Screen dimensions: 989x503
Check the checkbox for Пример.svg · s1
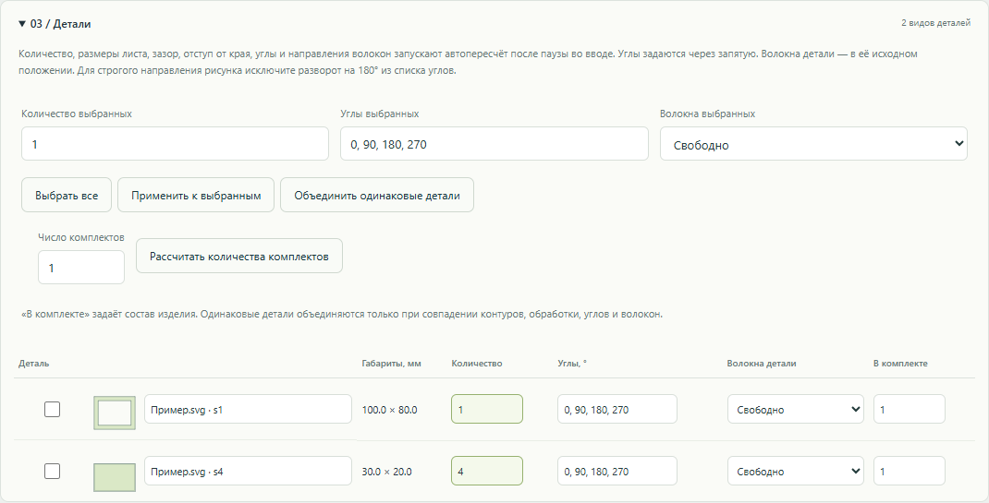point(53,410)
